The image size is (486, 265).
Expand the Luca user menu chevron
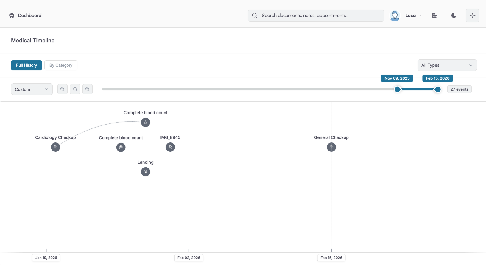[420, 16]
